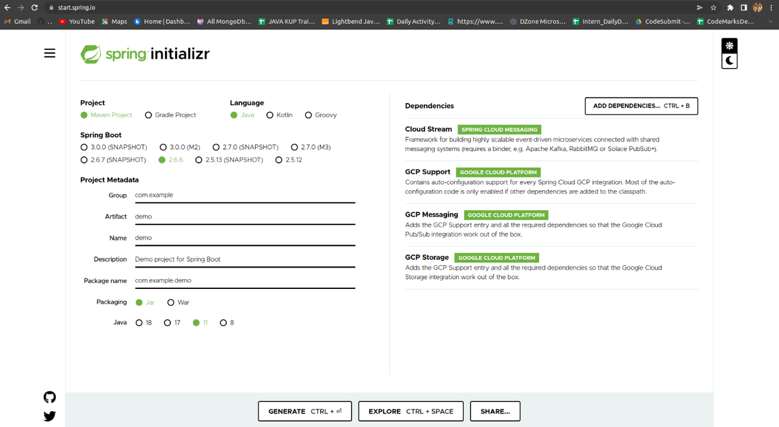Edit the Package name field

tap(245, 280)
